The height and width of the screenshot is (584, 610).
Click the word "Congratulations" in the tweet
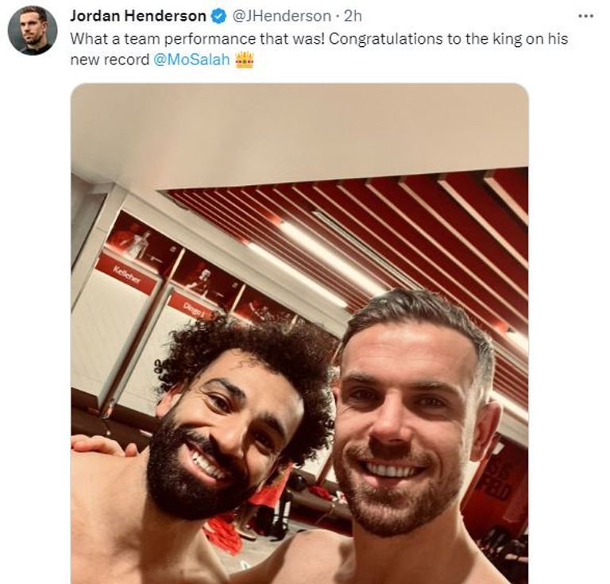pos(385,39)
